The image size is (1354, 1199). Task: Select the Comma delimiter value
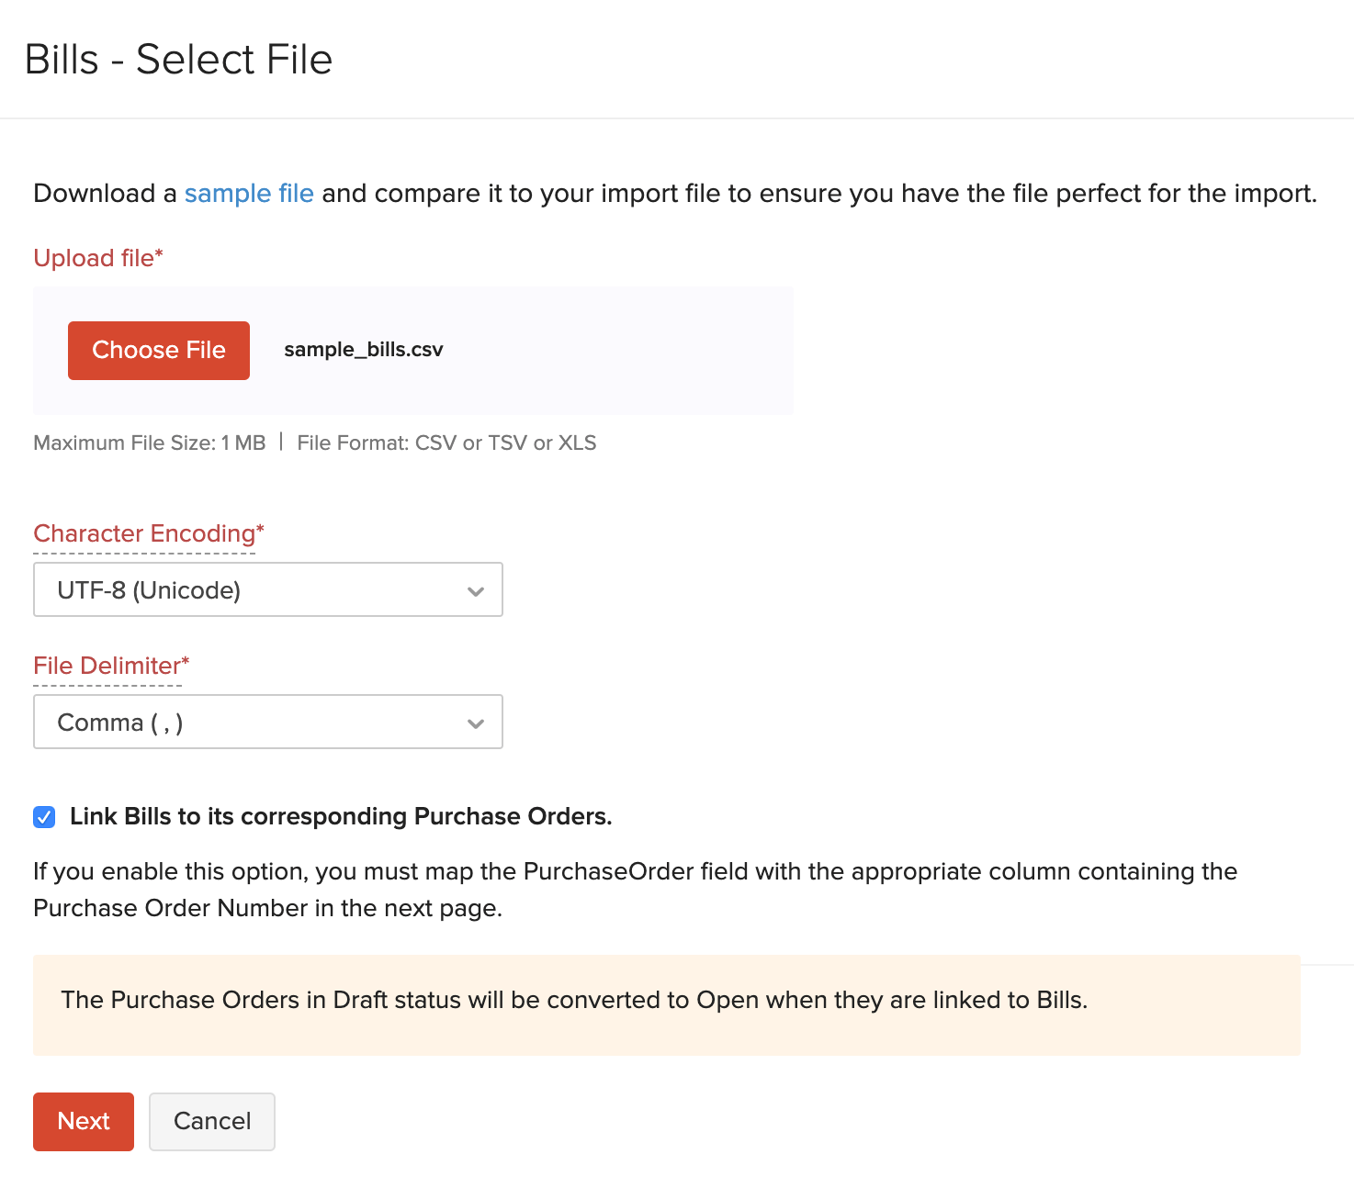(x=120, y=723)
